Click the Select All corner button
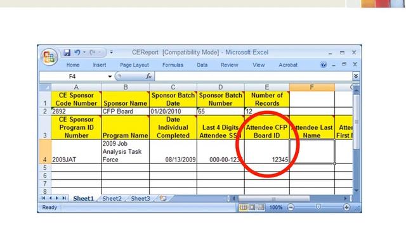The image size is (406, 228). pos(45,87)
